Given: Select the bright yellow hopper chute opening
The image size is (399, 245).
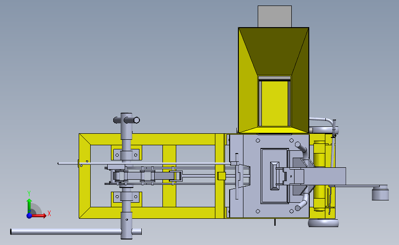Looking at the screenshot, I should (275, 103).
